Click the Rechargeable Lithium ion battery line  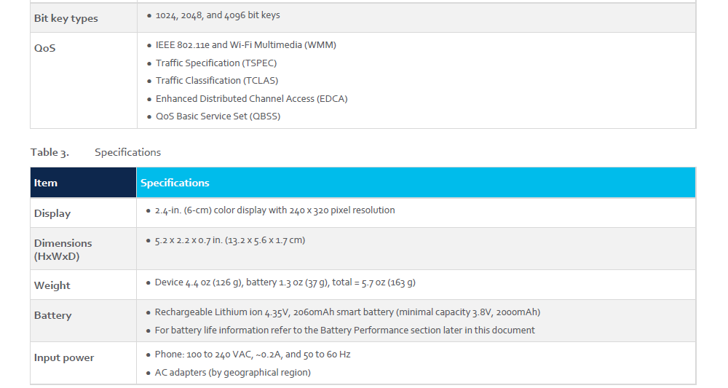(x=347, y=312)
